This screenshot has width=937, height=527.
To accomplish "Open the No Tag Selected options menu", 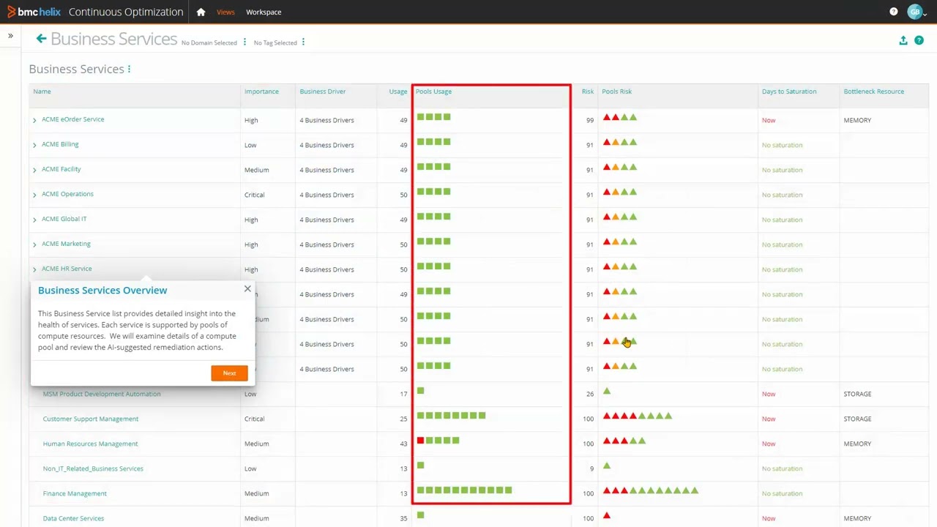I will pyautogui.click(x=303, y=42).
